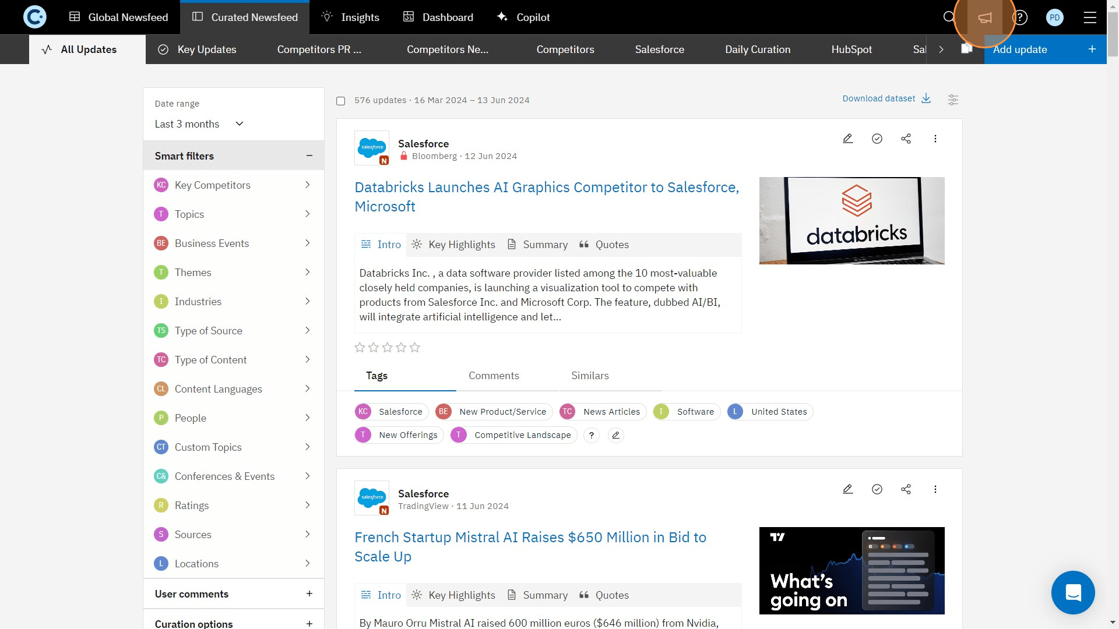This screenshot has width=1119, height=629.
Task: Click the tag edit pencil icon below the tags
Action: click(616, 435)
